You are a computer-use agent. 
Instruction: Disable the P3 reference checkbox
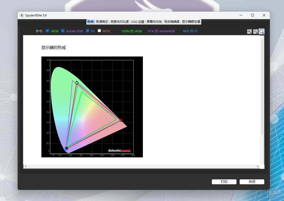pyautogui.click(x=88, y=31)
